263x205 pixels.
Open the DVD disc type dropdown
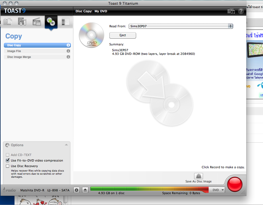(217, 190)
